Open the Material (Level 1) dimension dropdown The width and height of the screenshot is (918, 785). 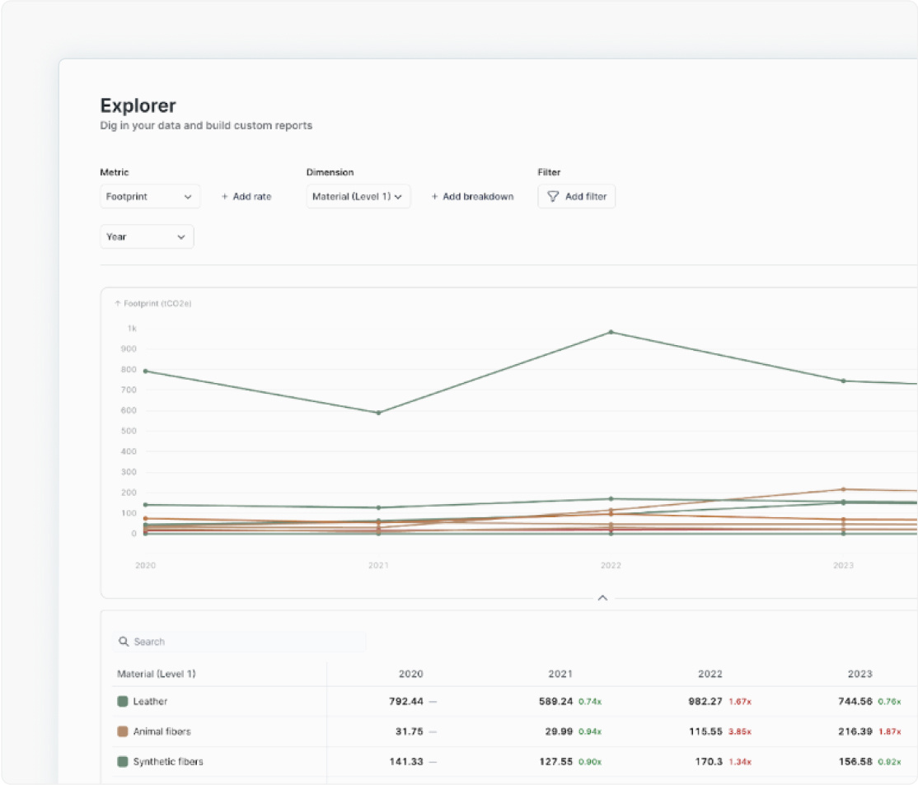(x=358, y=197)
